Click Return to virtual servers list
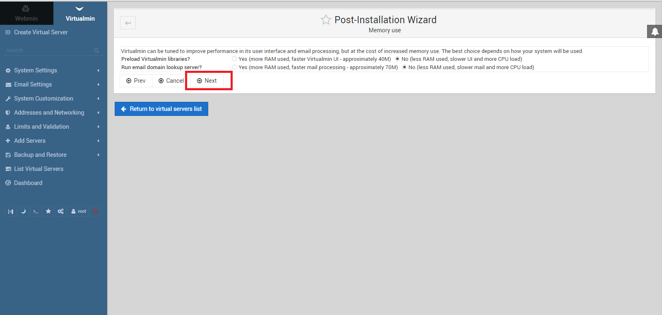This screenshot has width=662, height=315. tap(161, 109)
